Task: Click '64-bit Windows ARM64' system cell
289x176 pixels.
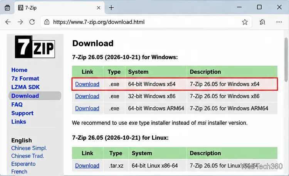Action: click(x=156, y=108)
